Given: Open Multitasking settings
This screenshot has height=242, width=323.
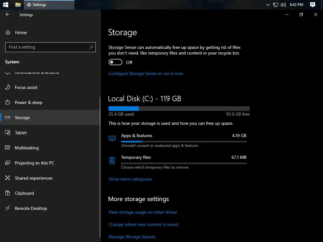Looking at the screenshot, I should (50, 148).
